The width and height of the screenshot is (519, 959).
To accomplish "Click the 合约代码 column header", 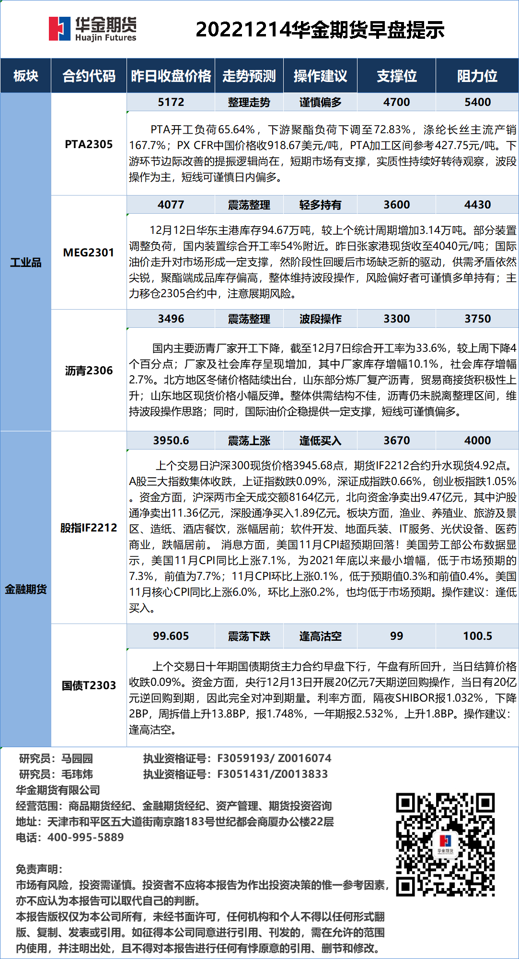I will (x=89, y=76).
